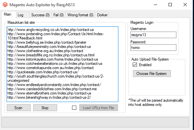Click the breadoflife.org.nz URL line
This screenshot has width=194, height=130.
tap(51, 55)
